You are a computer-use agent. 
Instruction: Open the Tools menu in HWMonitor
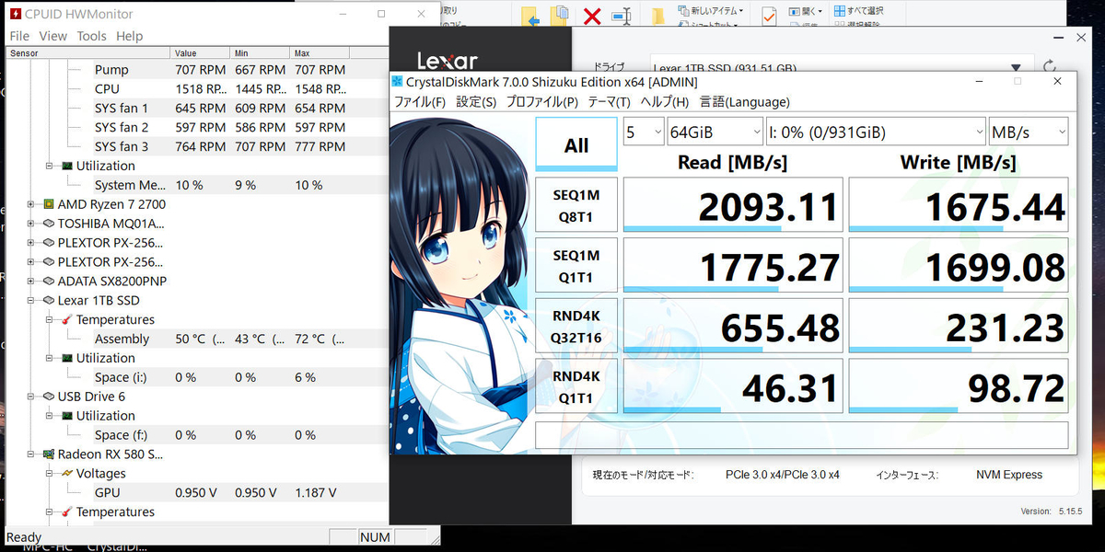tap(91, 36)
